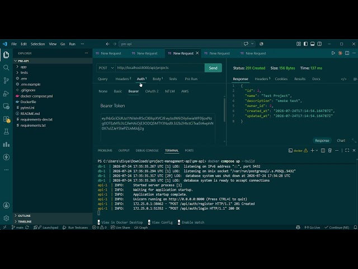Select AWS auth type

[x=185, y=91]
